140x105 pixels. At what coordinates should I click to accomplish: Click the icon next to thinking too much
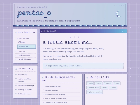[x=16, y=94]
